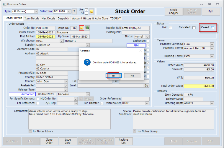Screen dimensions: 224x148
Task: Click the blue Authorised button
Action: (22, 94)
